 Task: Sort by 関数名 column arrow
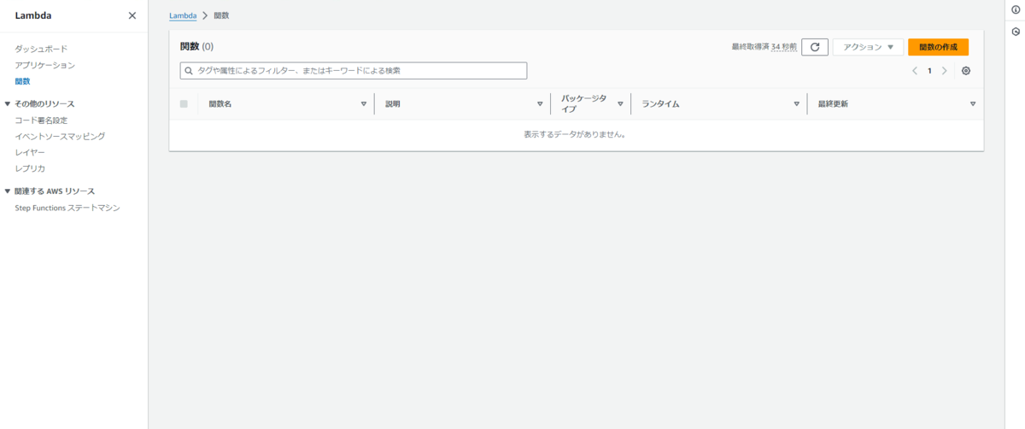(x=364, y=104)
